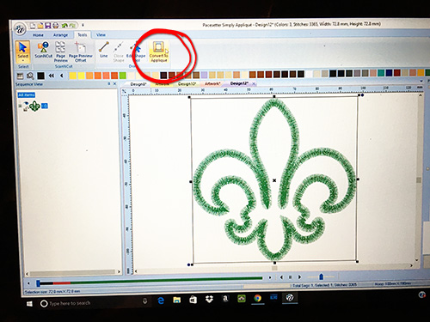Open Microsoft Edge from taskbar
Screen dimensions: 430x322
(161, 301)
